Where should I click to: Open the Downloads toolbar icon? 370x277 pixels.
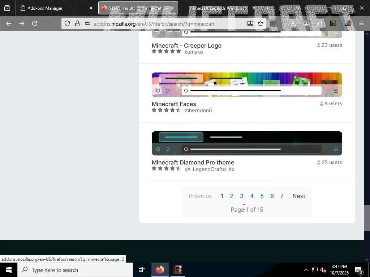(x=293, y=23)
